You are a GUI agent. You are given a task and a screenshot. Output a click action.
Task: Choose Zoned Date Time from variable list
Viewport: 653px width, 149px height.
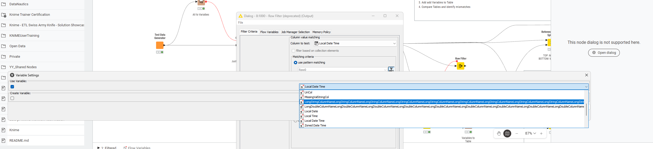click(x=315, y=126)
